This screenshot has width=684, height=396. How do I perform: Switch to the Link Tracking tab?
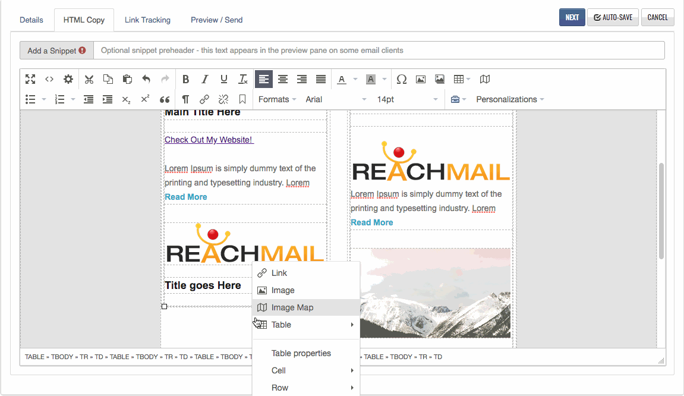pos(147,20)
